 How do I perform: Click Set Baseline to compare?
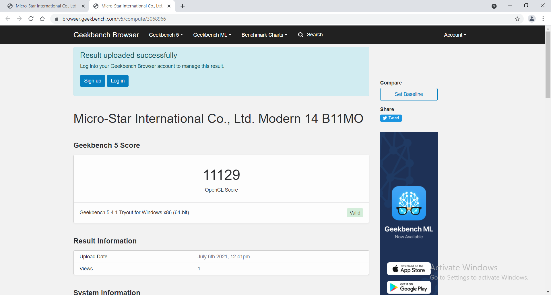409,94
